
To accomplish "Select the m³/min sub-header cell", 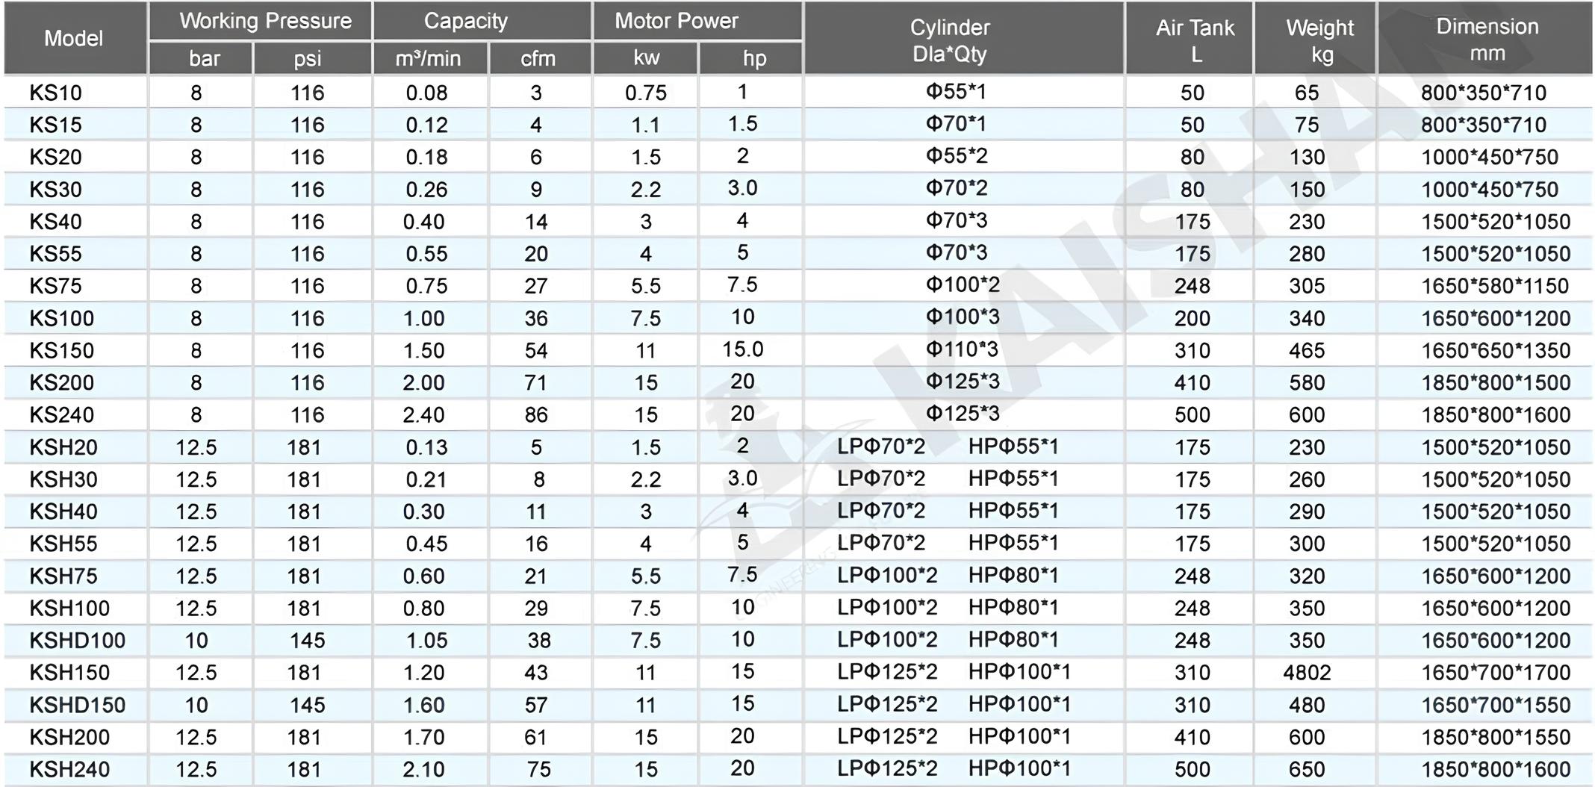I will [428, 58].
